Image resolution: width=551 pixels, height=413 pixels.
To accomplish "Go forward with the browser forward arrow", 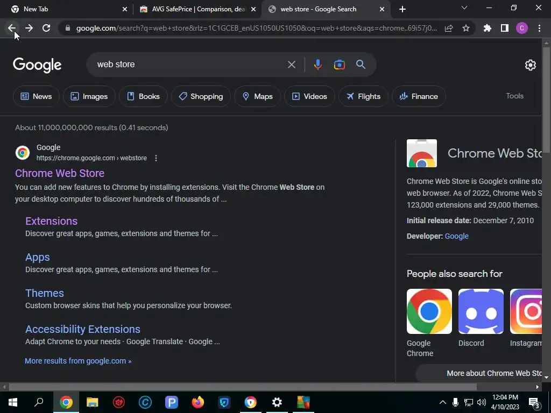I will (29, 28).
